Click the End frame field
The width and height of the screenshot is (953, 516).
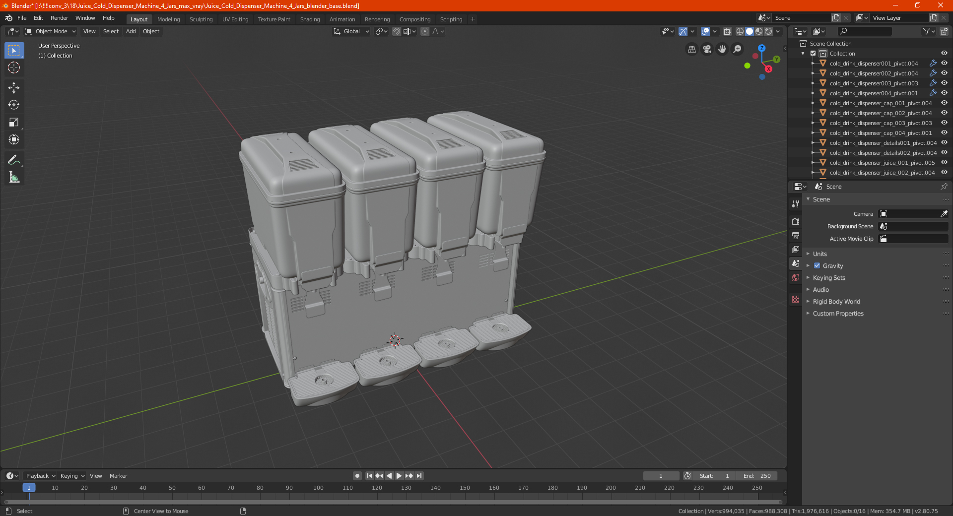pos(757,476)
